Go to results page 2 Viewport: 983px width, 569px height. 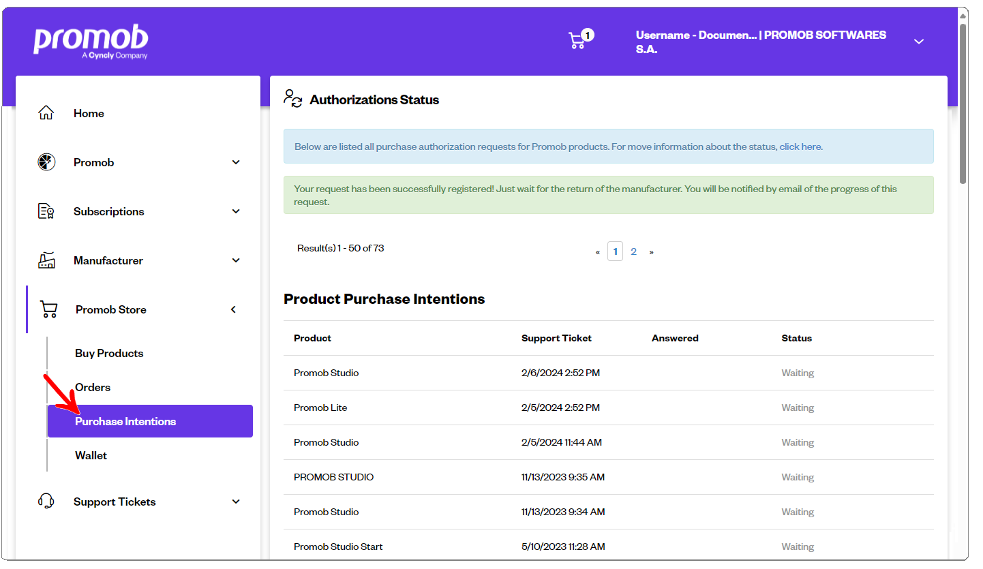click(633, 251)
